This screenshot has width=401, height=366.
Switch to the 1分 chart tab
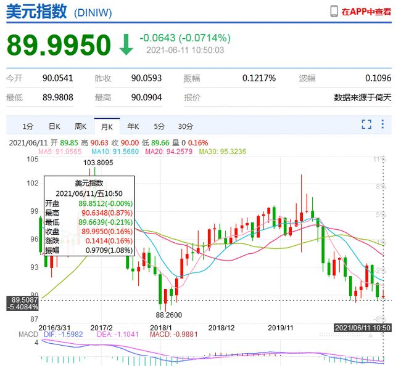coord(28,126)
